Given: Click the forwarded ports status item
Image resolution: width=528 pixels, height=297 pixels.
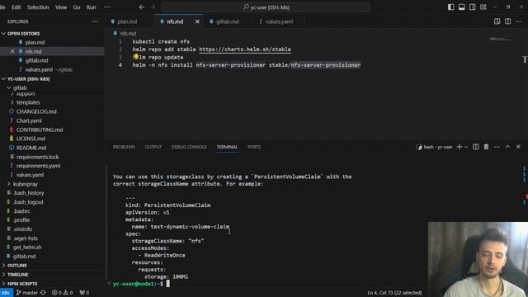Looking at the screenshot, I should coord(84,293).
